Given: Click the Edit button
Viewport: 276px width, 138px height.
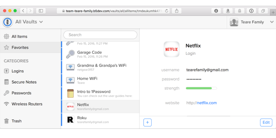Looking at the screenshot, I should [x=266, y=123].
